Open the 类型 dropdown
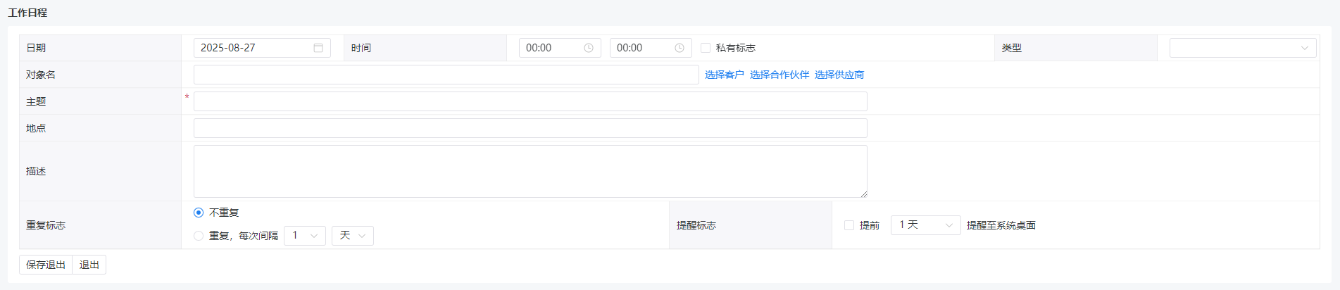Viewport: 1340px width, 290px height. point(1242,48)
